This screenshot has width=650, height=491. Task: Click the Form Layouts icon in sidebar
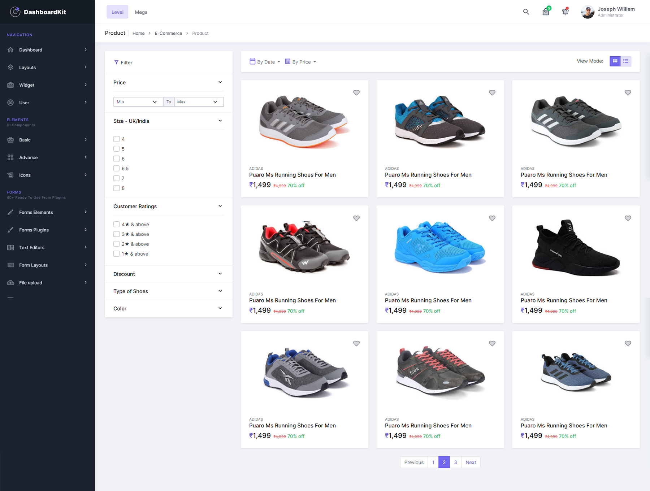coord(10,265)
